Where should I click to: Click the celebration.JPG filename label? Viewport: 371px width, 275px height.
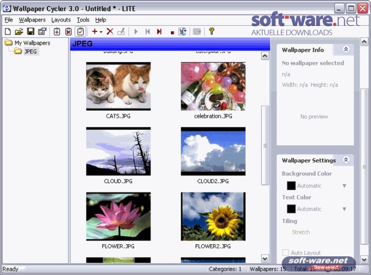(x=213, y=116)
